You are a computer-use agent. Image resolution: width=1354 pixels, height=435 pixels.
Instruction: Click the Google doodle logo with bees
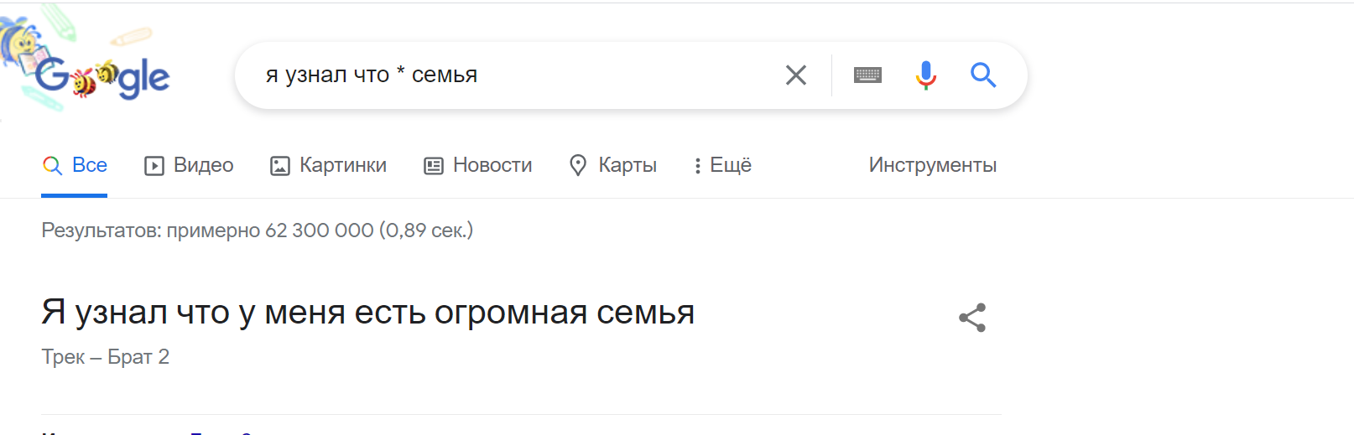101,77
